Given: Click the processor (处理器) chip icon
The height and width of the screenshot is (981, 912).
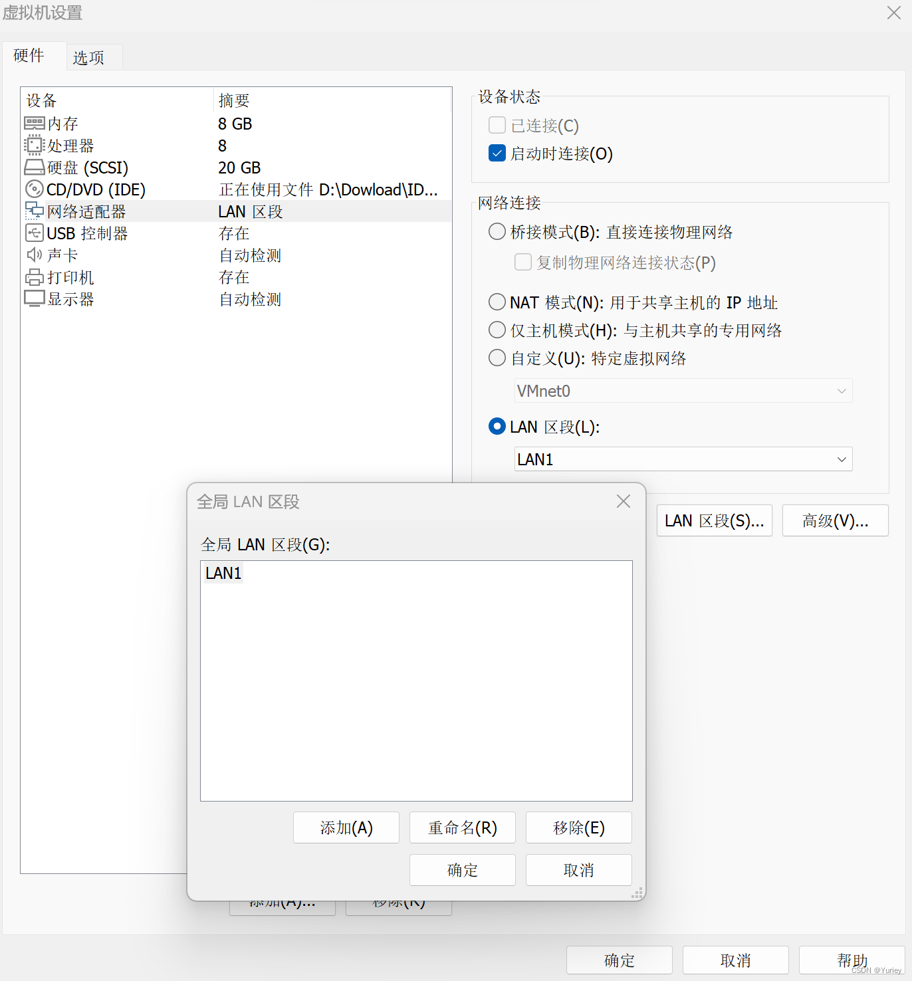Looking at the screenshot, I should coord(35,146).
